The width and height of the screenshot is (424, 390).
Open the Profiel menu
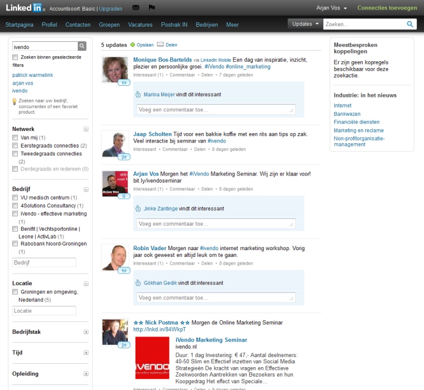coord(50,25)
